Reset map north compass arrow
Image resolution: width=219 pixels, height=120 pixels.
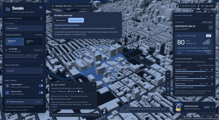(x=168, y=83)
